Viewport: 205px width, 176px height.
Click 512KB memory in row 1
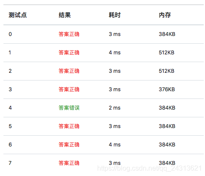[166, 53]
